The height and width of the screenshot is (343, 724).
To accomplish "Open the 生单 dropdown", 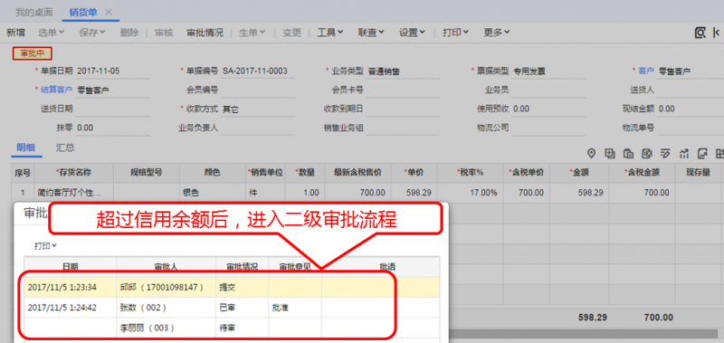I will pos(252,33).
